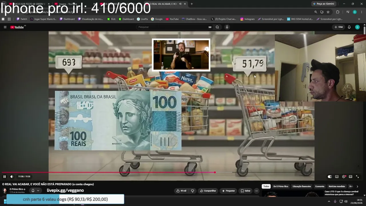Select the Notícias mundiais chip
366x206 pixels.
click(x=337, y=187)
